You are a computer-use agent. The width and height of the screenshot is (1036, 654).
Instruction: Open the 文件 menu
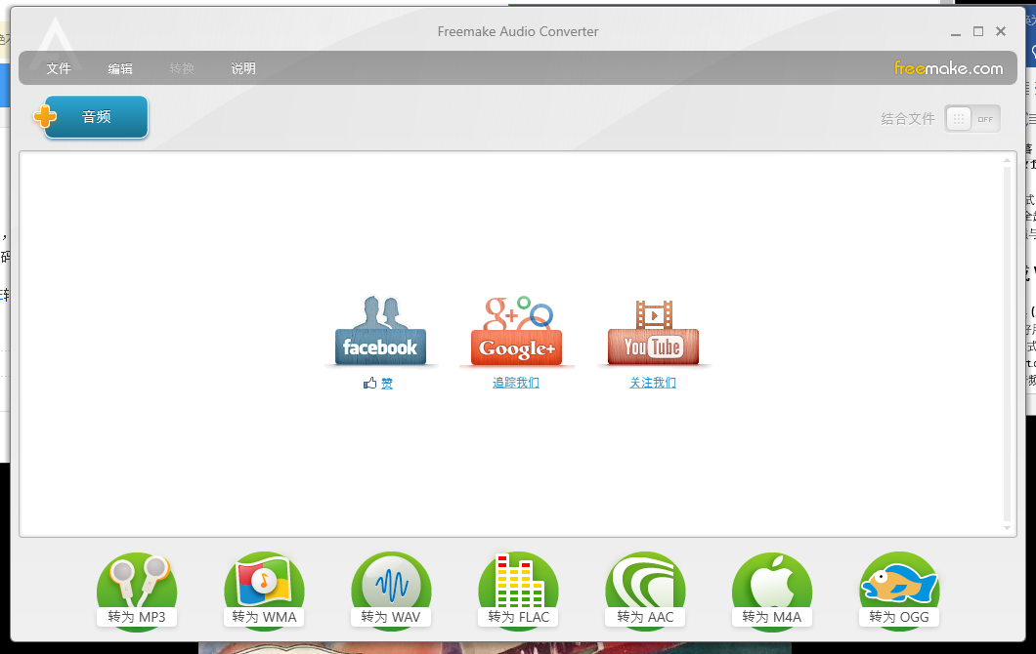(59, 68)
